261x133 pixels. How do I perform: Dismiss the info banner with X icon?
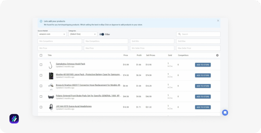click(x=218, y=21)
